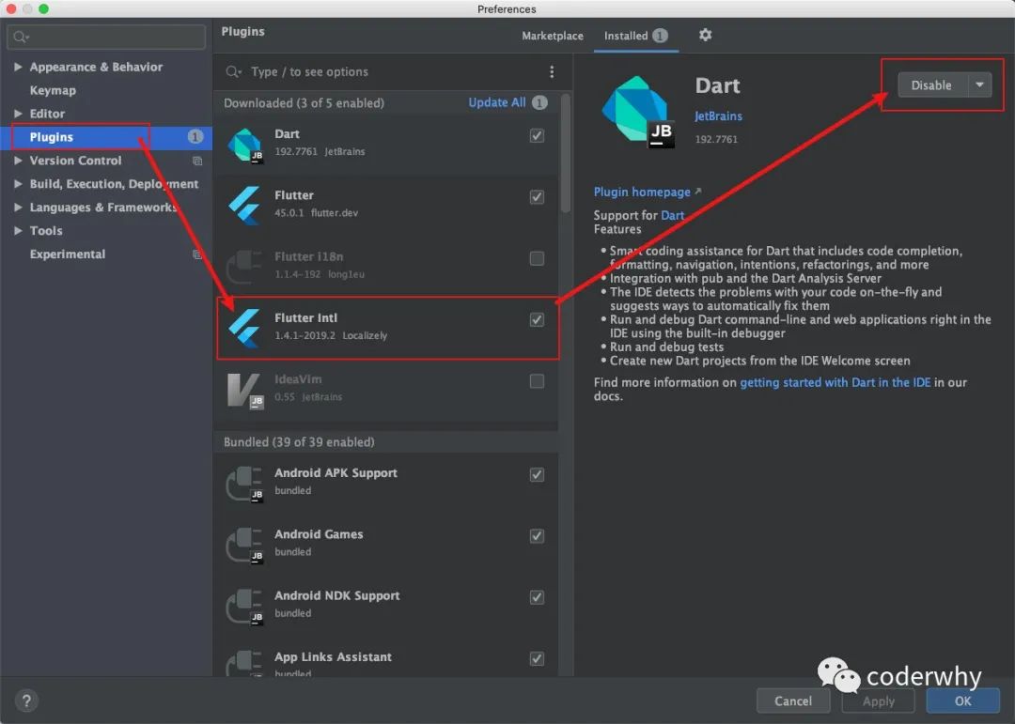This screenshot has height=724, width=1015.
Task: Select Keymap in settings tree
Action: point(53,90)
